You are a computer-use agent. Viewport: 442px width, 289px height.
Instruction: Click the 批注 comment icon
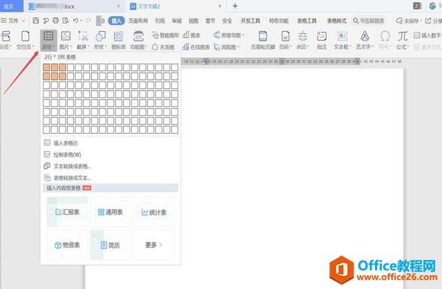(x=321, y=39)
